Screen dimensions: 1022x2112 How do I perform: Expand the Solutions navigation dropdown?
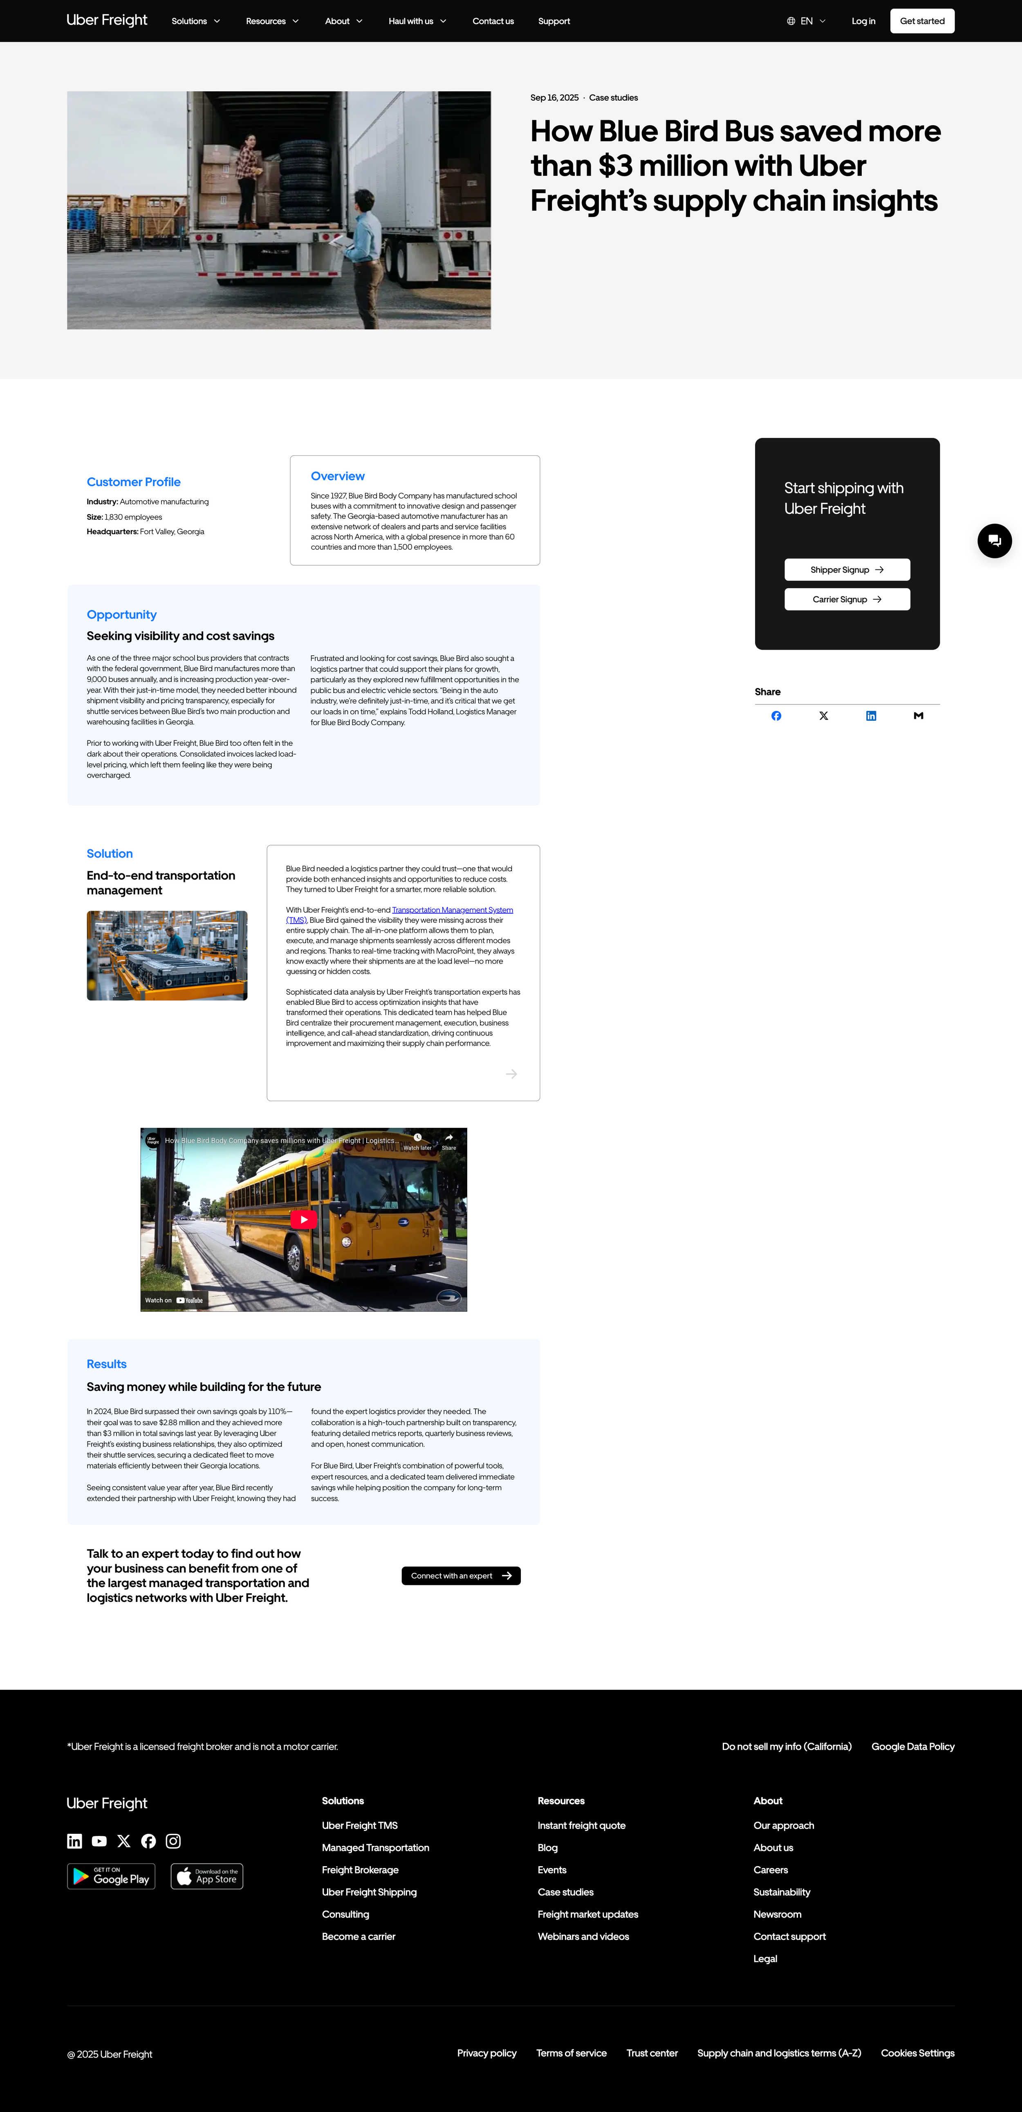[196, 21]
